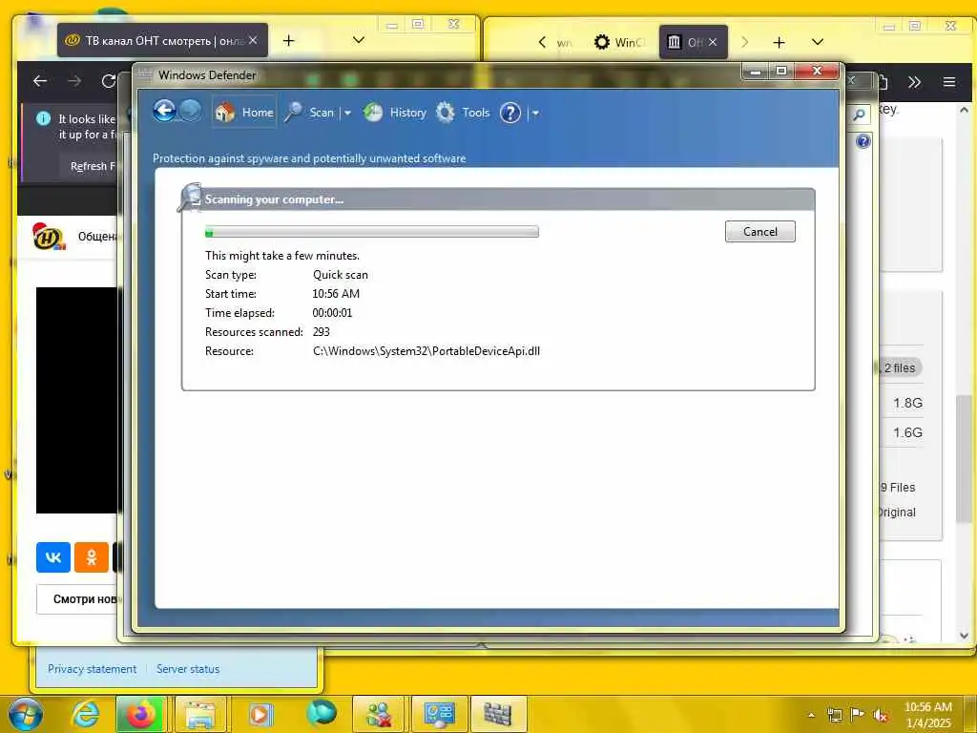
Task: Click the scan progress bar
Action: (372, 232)
